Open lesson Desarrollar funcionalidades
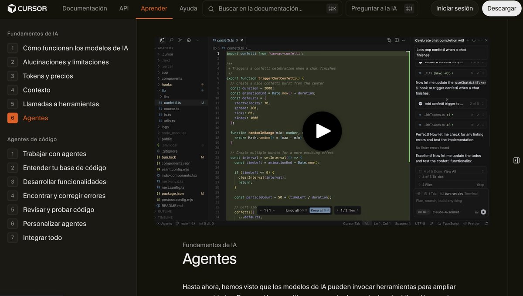The image size is (523, 296). pos(57,181)
